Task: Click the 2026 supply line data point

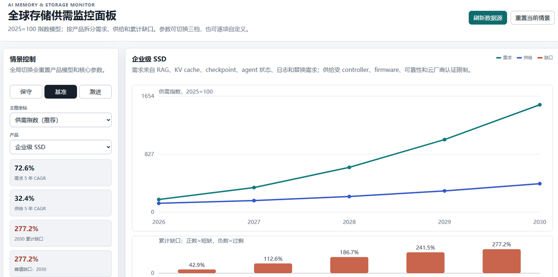Action: (x=159, y=204)
